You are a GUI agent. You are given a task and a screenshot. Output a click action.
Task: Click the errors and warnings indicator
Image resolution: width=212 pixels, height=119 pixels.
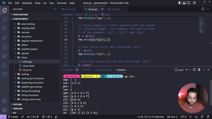tap(47, 117)
